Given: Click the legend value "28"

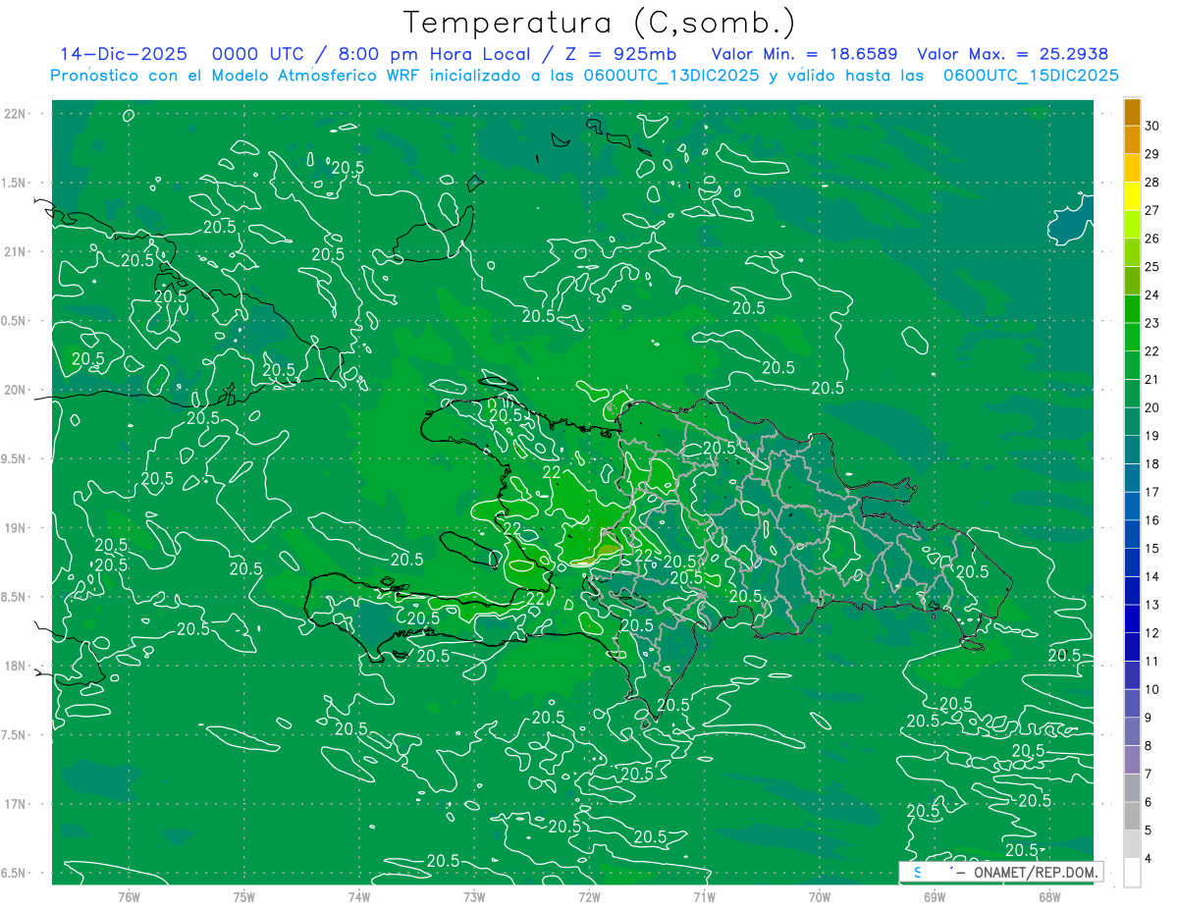Looking at the screenshot, I should (1152, 183).
